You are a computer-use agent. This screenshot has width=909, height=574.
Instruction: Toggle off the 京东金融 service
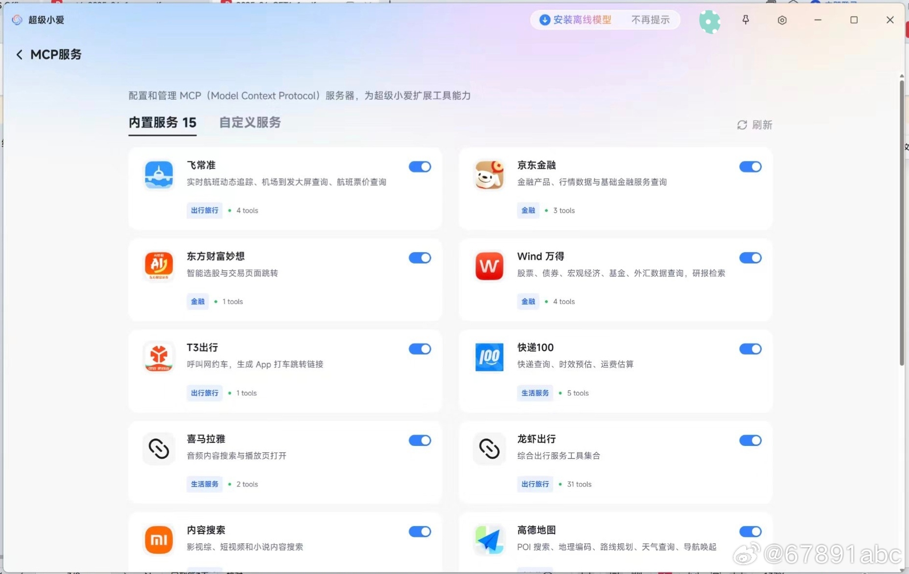click(750, 167)
